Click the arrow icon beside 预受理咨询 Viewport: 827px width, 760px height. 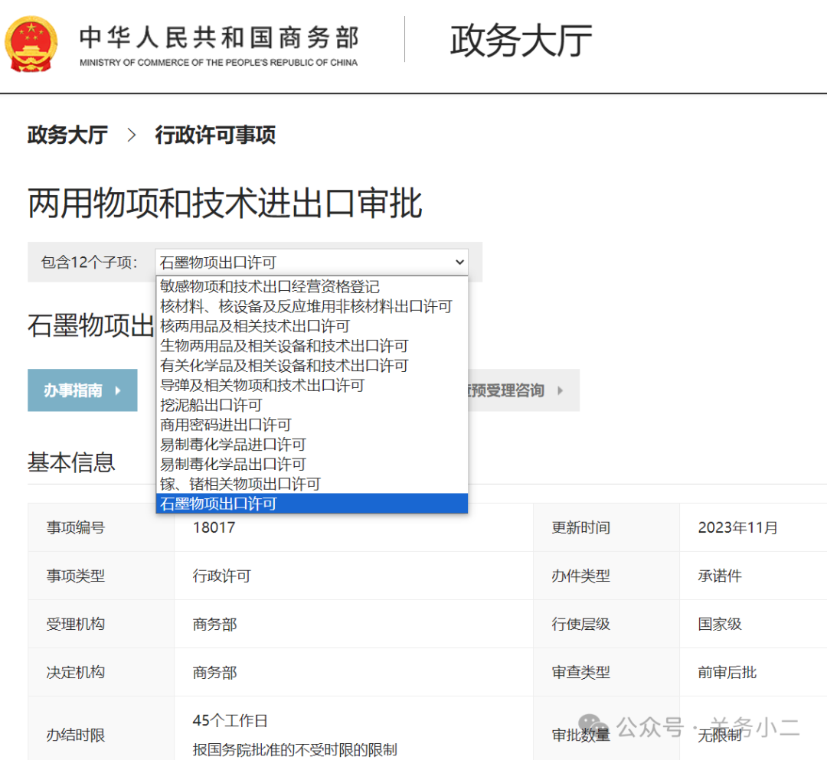[561, 390]
